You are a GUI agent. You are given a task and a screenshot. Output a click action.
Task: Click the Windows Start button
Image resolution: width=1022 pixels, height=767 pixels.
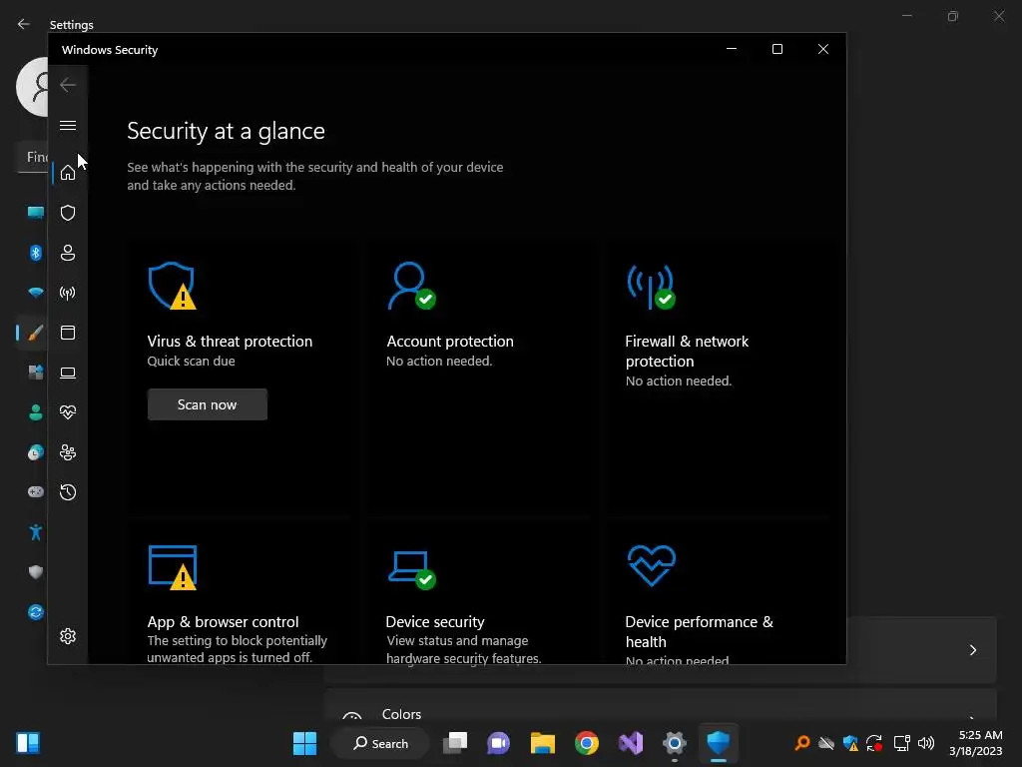pos(304,743)
